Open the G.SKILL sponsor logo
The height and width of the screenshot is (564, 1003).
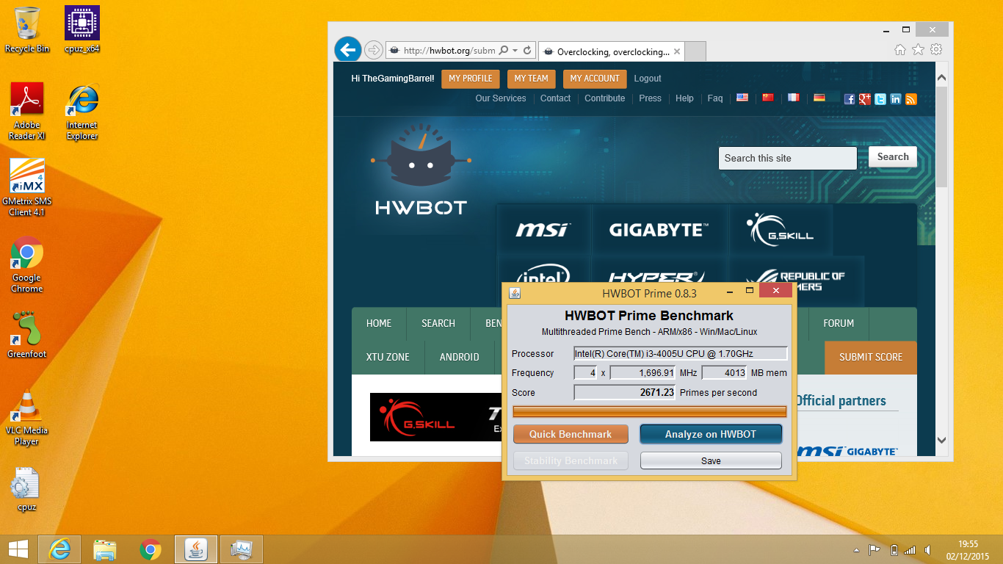(x=780, y=230)
